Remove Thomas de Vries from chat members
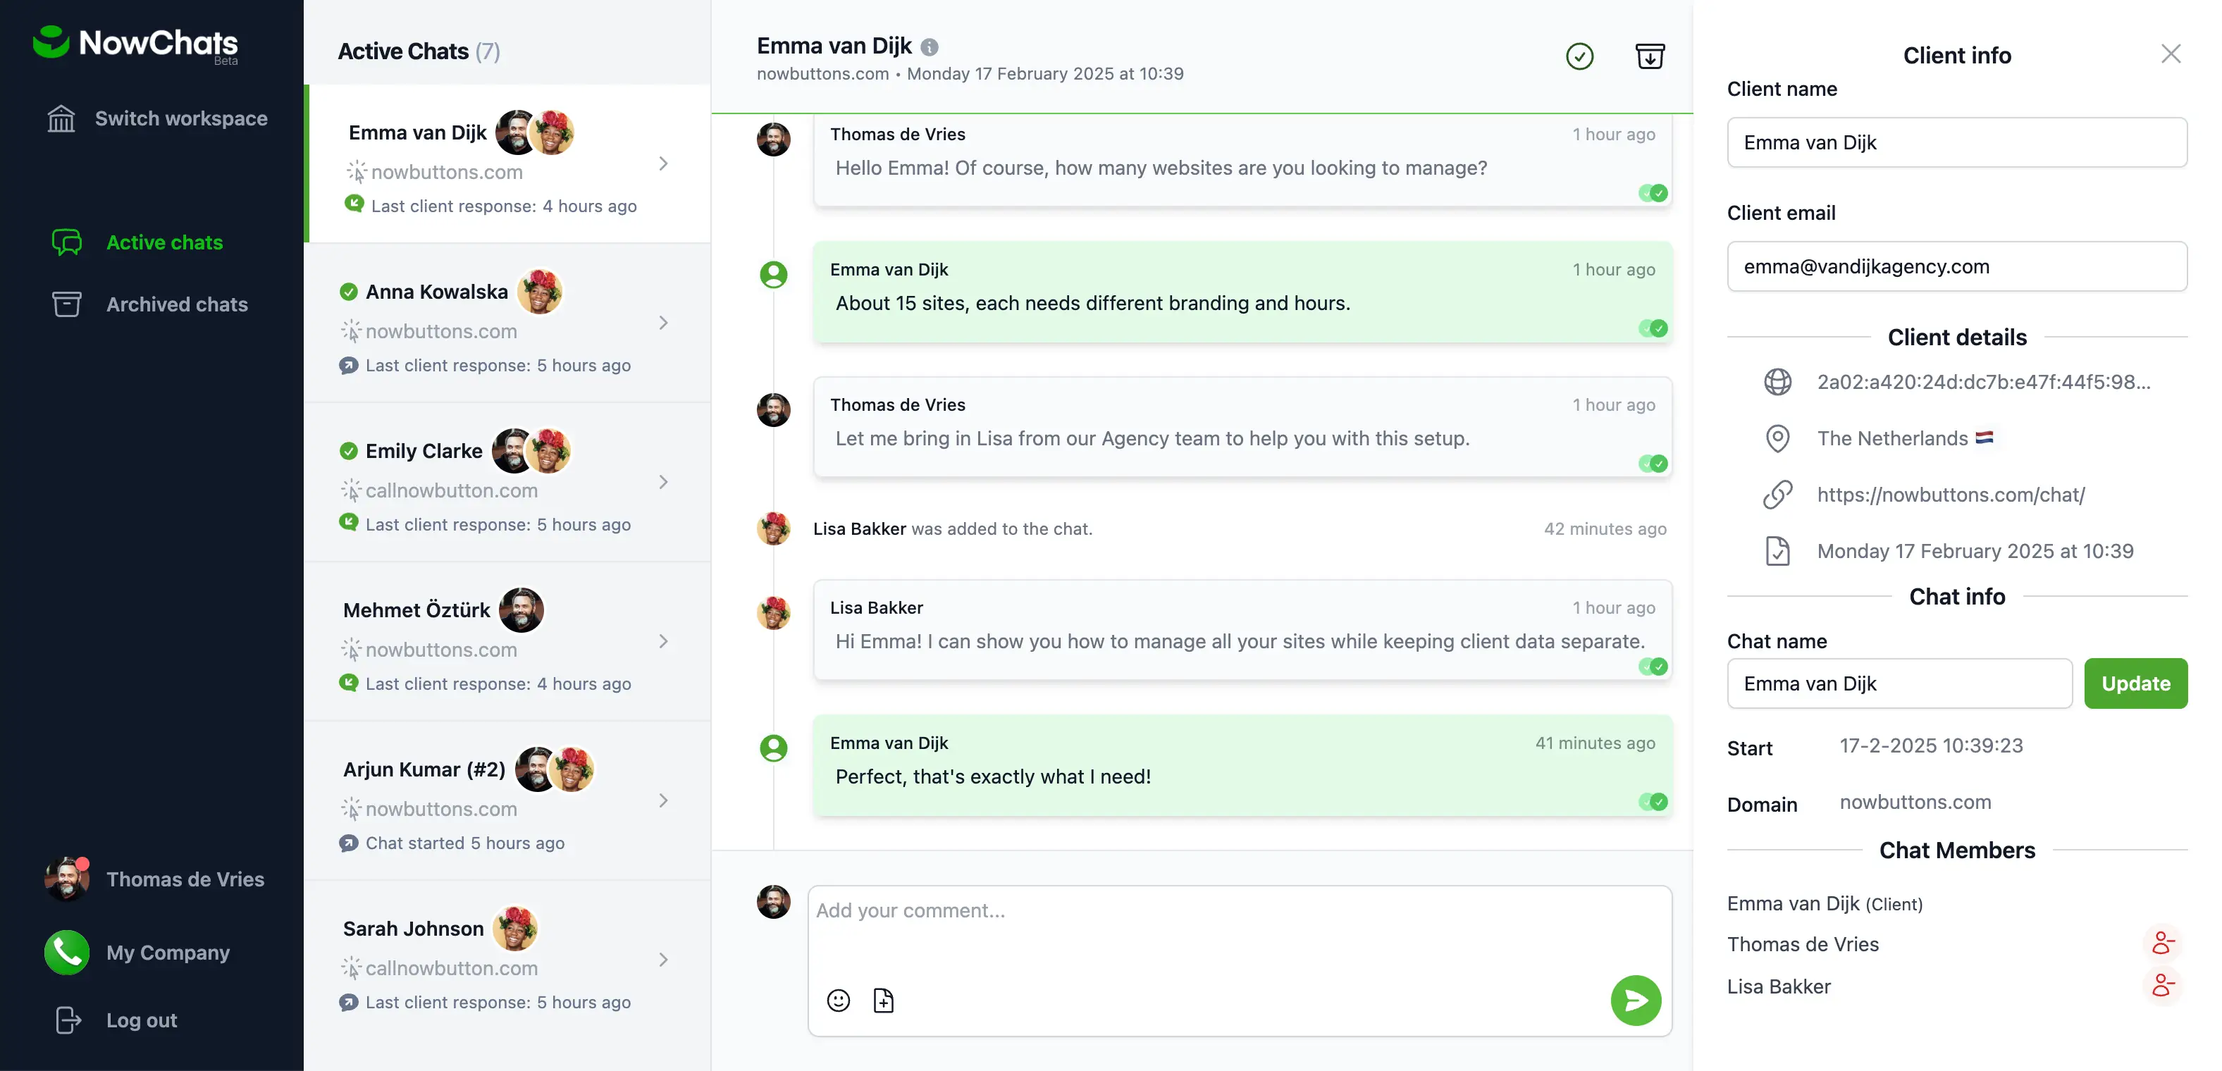Image resolution: width=2222 pixels, height=1071 pixels. pos(2163,943)
